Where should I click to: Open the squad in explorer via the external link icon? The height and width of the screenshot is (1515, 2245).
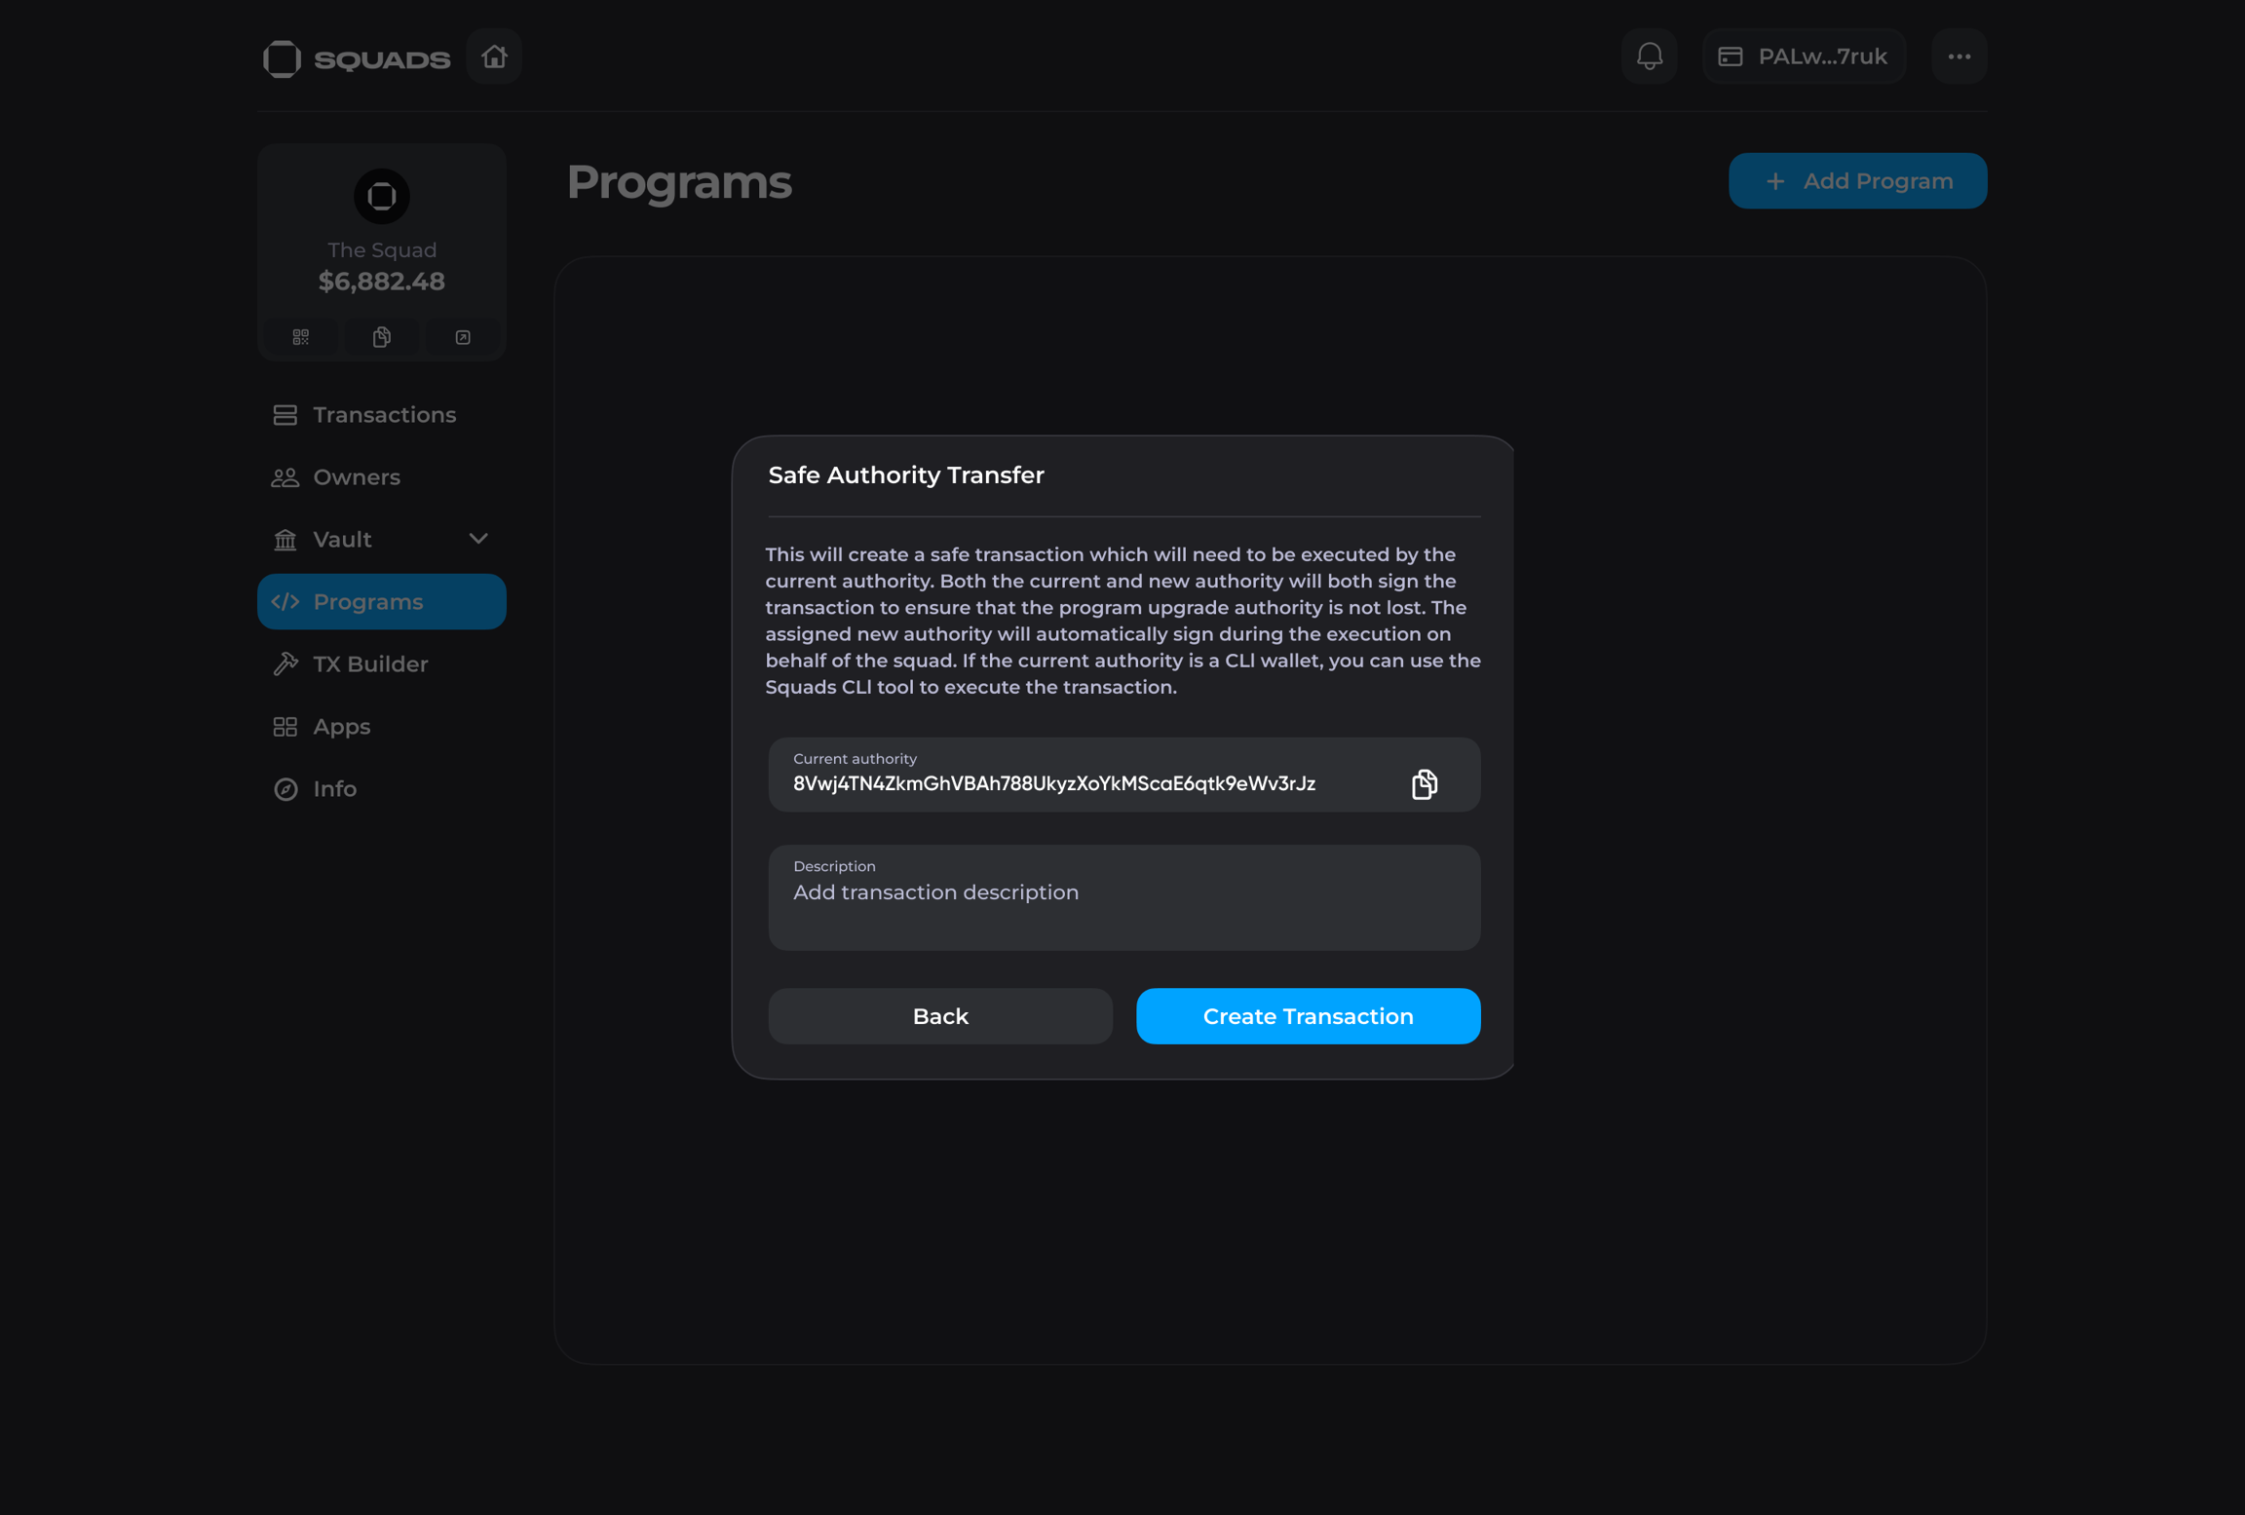click(463, 337)
